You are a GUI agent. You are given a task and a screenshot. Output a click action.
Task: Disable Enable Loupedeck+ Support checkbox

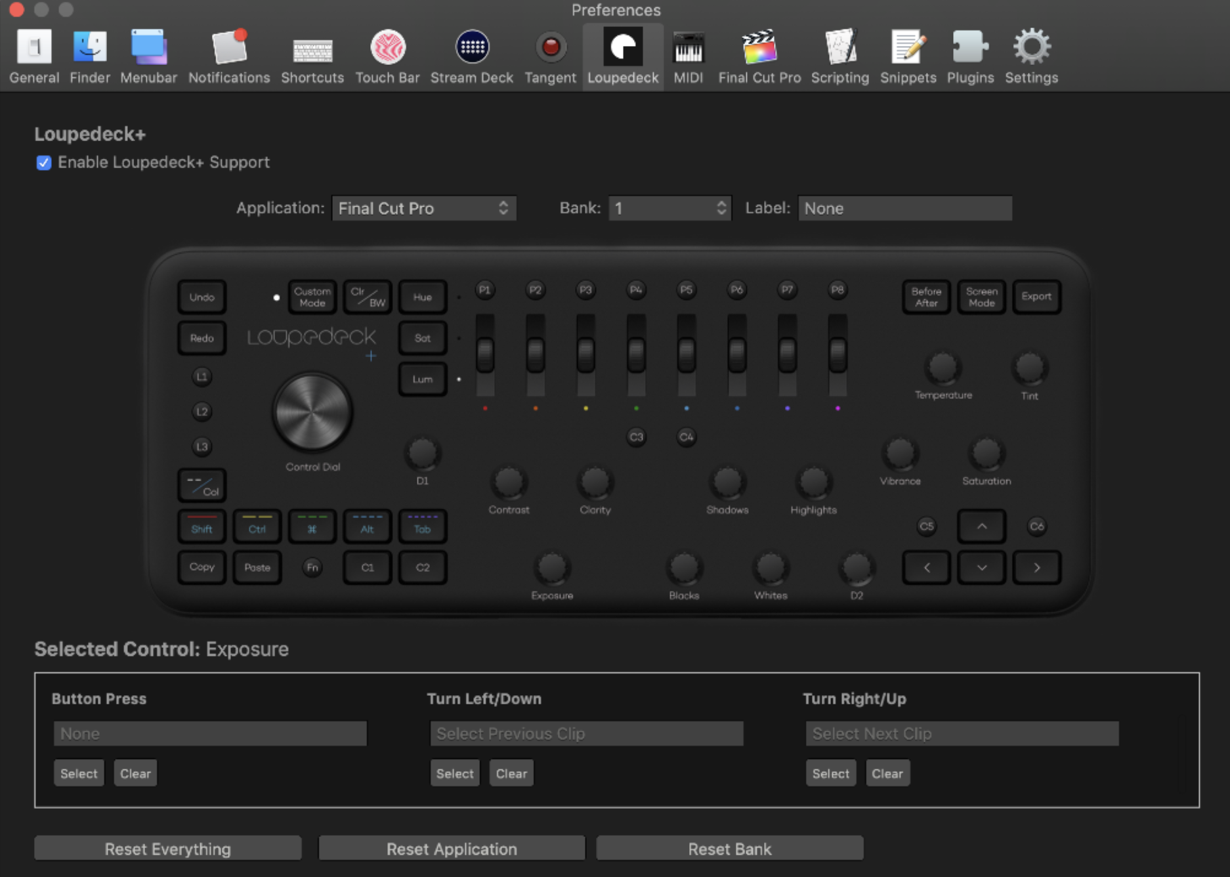pyautogui.click(x=44, y=163)
